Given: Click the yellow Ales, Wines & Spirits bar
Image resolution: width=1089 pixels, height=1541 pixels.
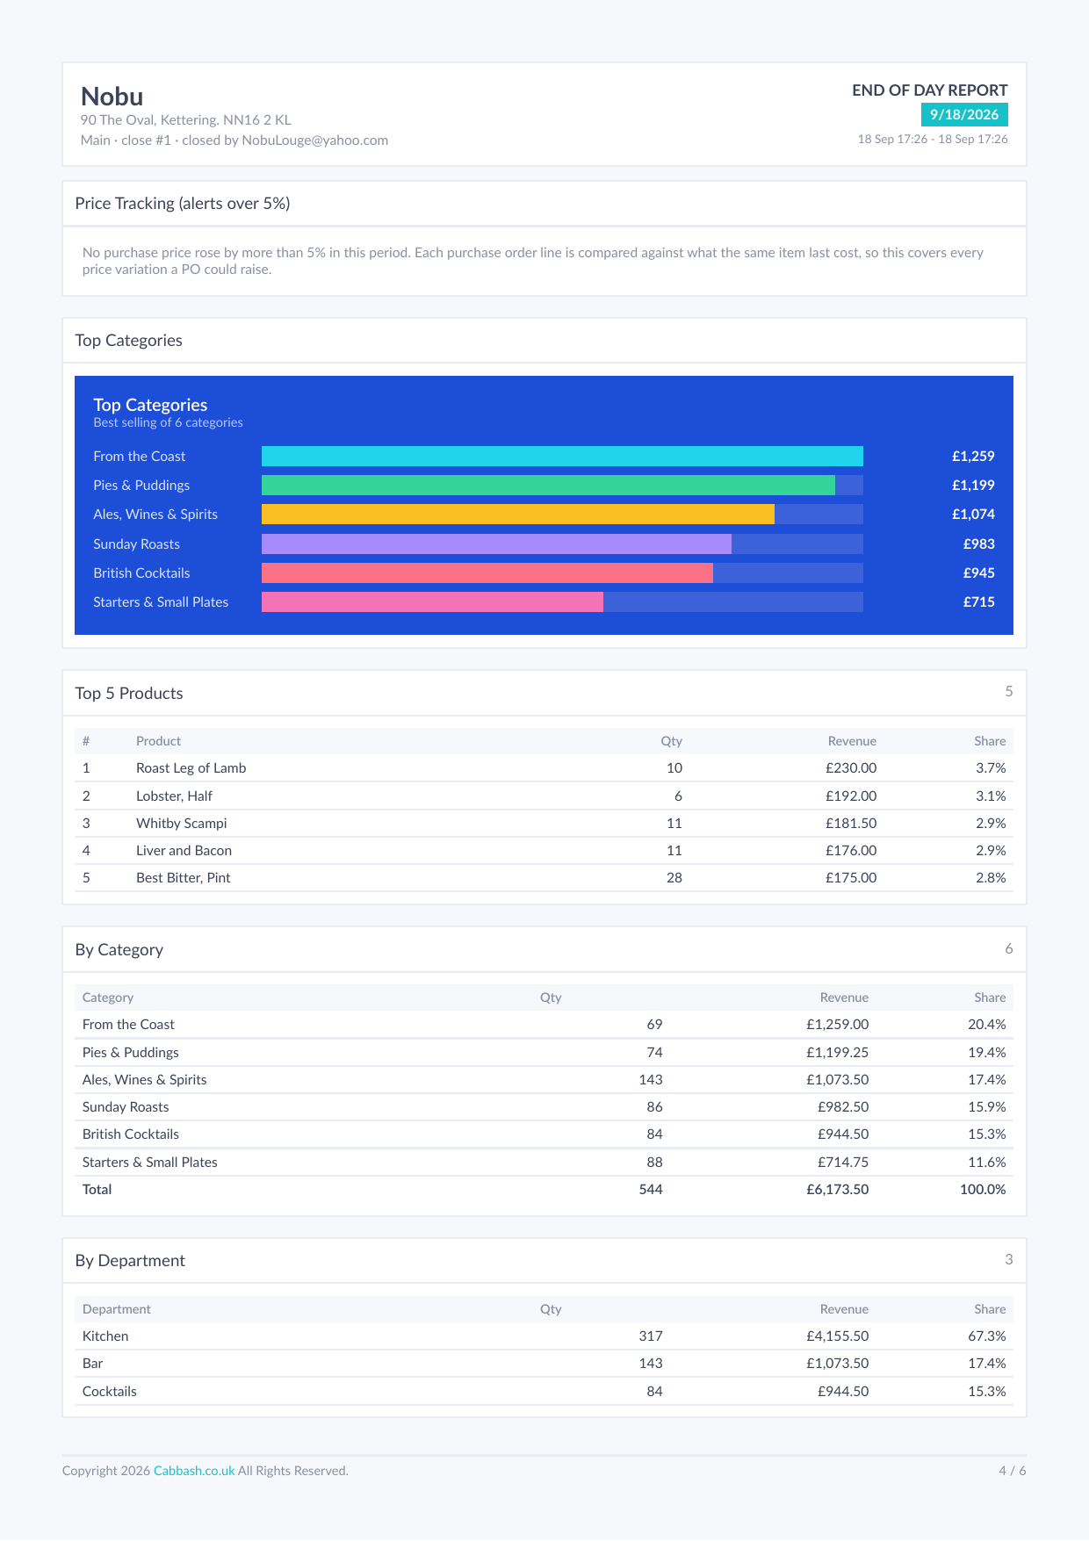Looking at the screenshot, I should [x=518, y=515].
